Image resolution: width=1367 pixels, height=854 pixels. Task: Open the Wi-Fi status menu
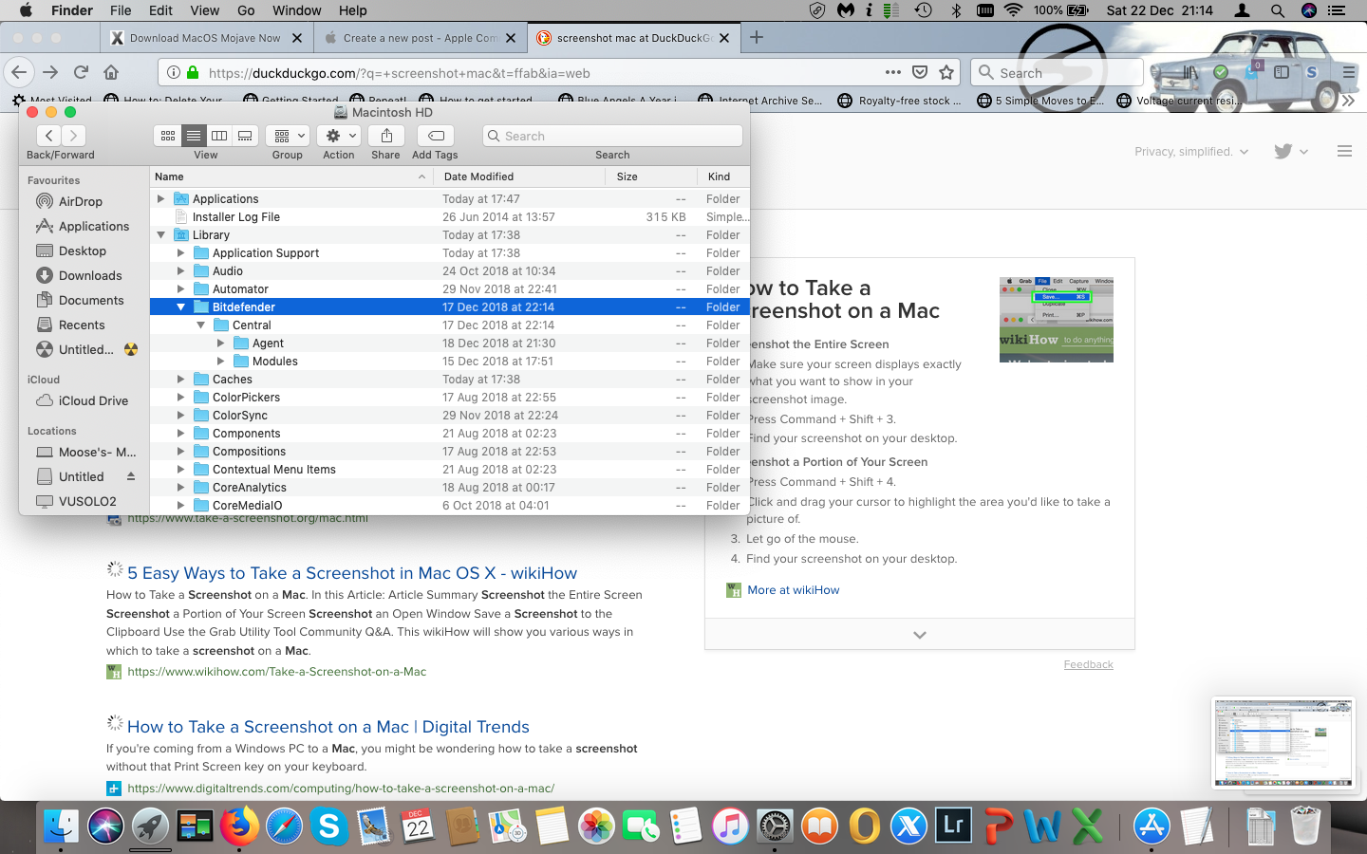[1014, 10]
